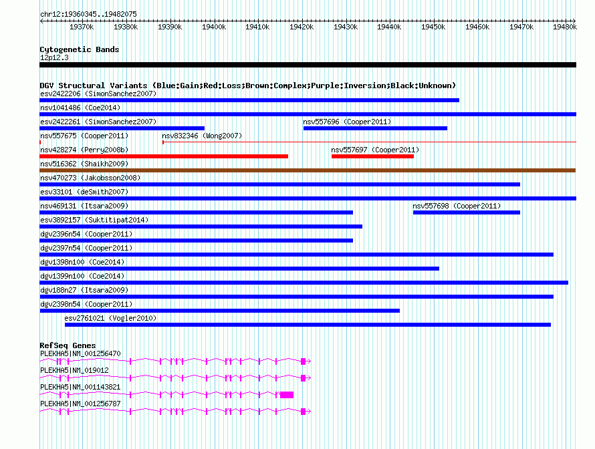Select the blue esv2422261 variant bar

(122, 128)
